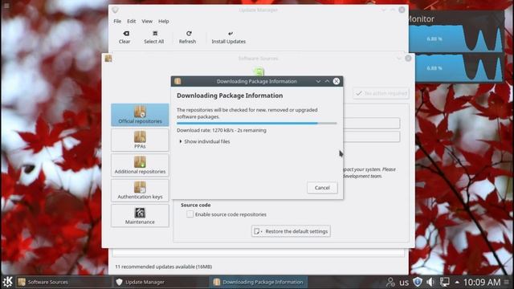Image resolution: width=514 pixels, height=289 pixels.
Task: Close the Update Manager window
Action: 402,10
